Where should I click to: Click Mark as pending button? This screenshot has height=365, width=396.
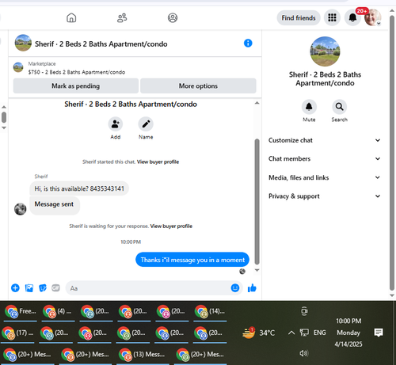pyautogui.click(x=76, y=86)
